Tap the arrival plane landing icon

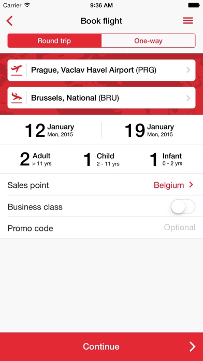pyautogui.click(x=17, y=98)
